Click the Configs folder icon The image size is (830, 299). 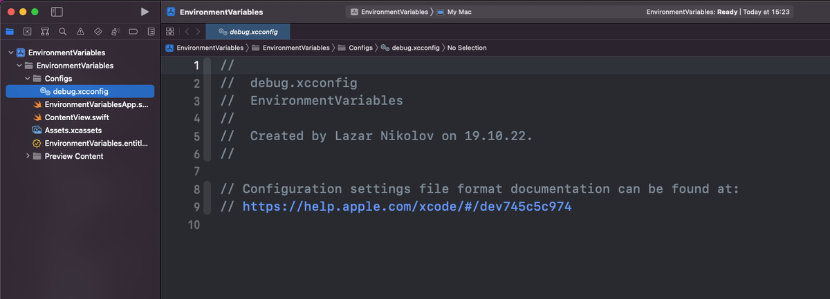click(x=37, y=79)
